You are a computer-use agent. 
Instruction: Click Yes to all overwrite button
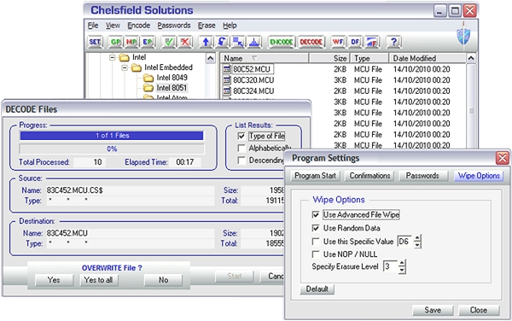(x=99, y=280)
